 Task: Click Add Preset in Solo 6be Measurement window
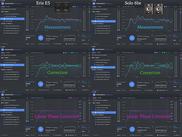96,44
